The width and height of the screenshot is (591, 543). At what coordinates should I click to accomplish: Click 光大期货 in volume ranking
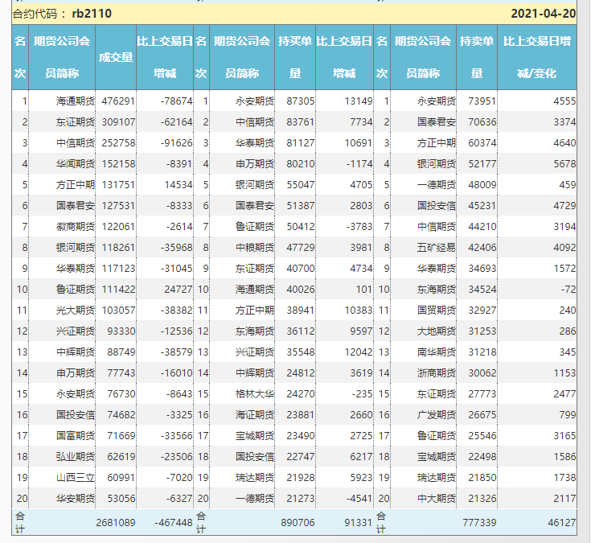(x=76, y=311)
